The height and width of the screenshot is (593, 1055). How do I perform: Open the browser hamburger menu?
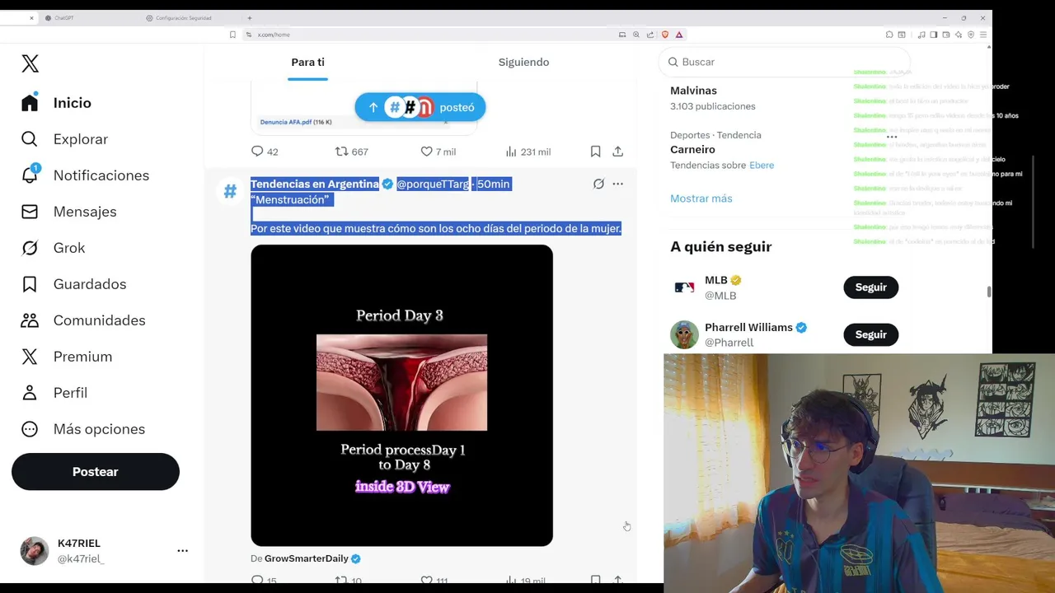click(x=983, y=35)
